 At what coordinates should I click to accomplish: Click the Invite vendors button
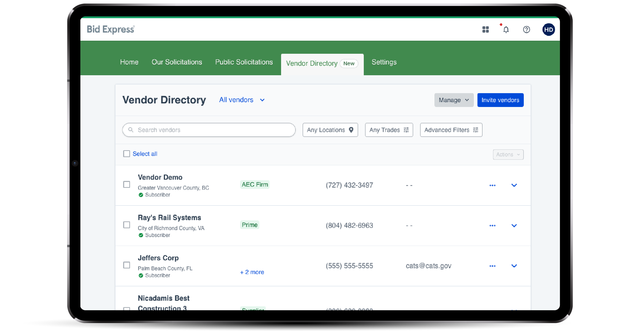tap(500, 100)
